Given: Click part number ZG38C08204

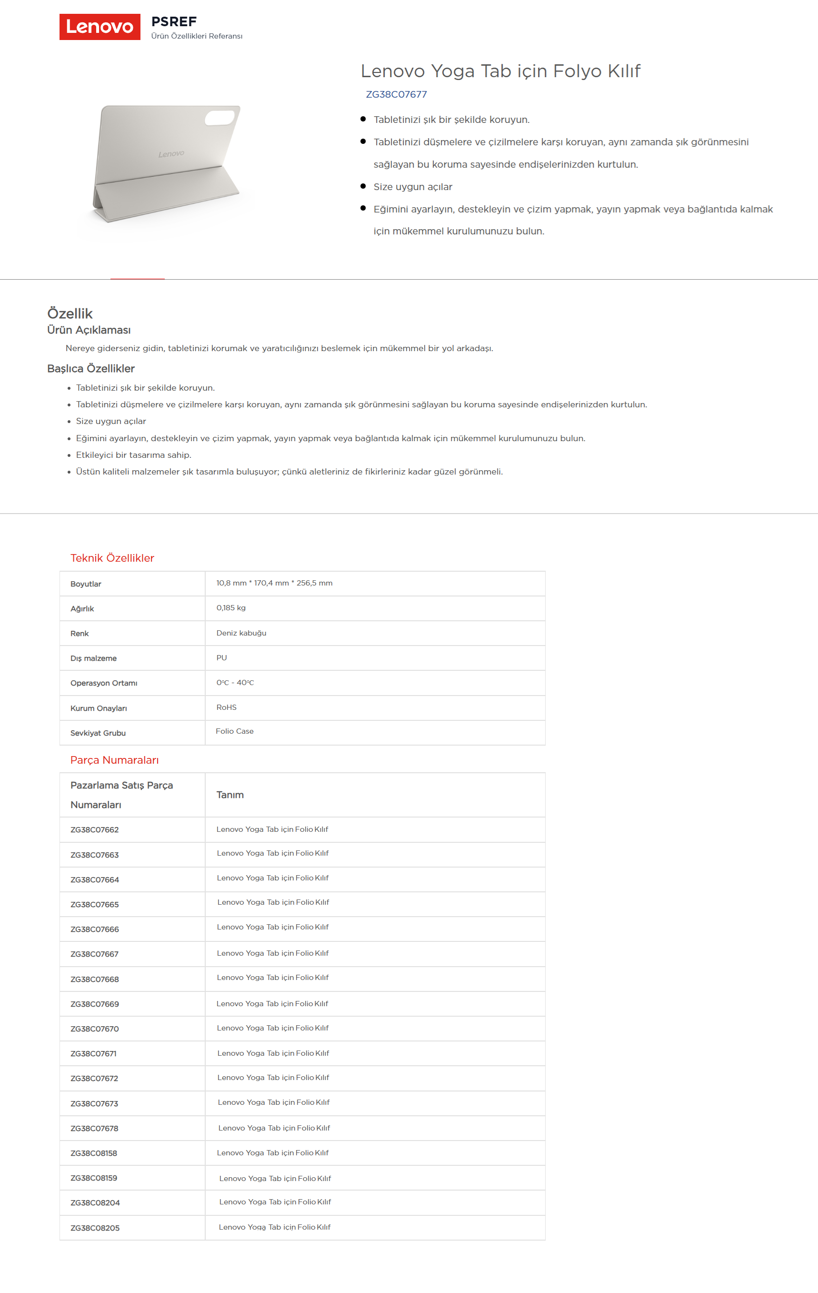Looking at the screenshot, I should (x=95, y=1203).
